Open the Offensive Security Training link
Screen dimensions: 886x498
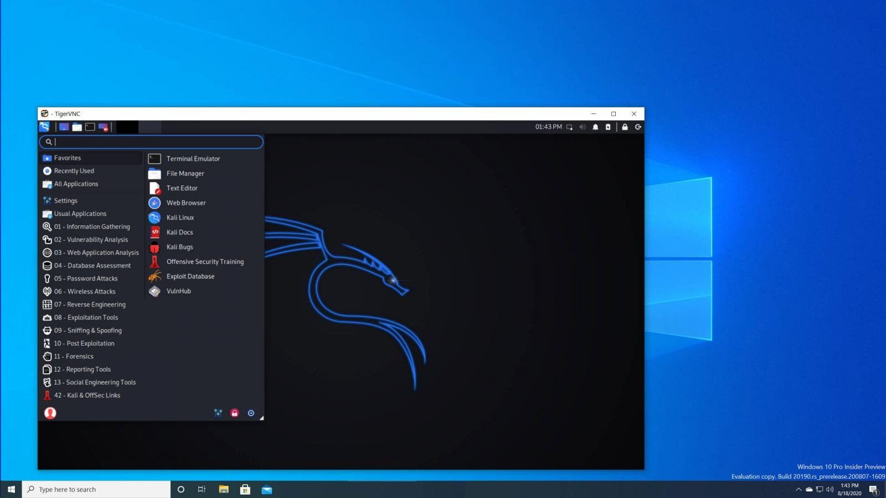(x=205, y=261)
